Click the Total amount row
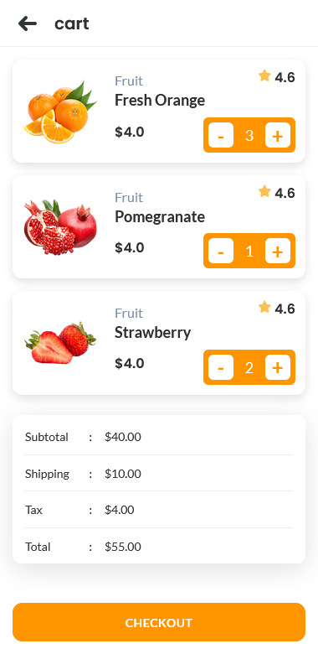The image size is (318, 654). [x=159, y=547]
